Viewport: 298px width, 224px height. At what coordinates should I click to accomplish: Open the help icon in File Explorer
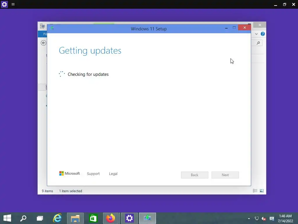tap(263, 34)
